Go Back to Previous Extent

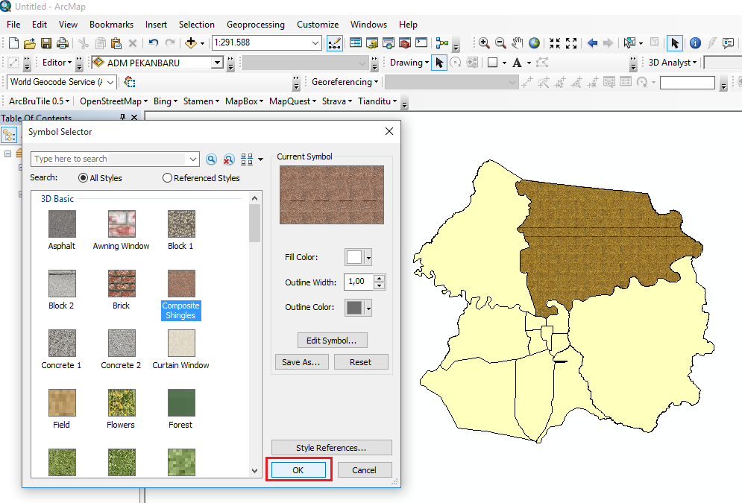[x=592, y=43]
